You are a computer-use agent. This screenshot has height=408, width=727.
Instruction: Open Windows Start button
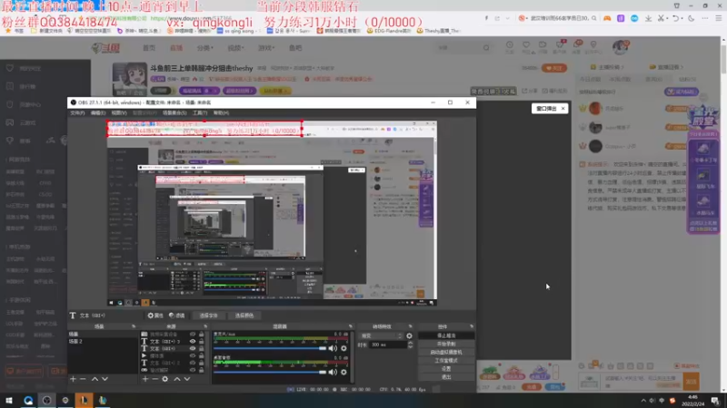(x=9, y=400)
